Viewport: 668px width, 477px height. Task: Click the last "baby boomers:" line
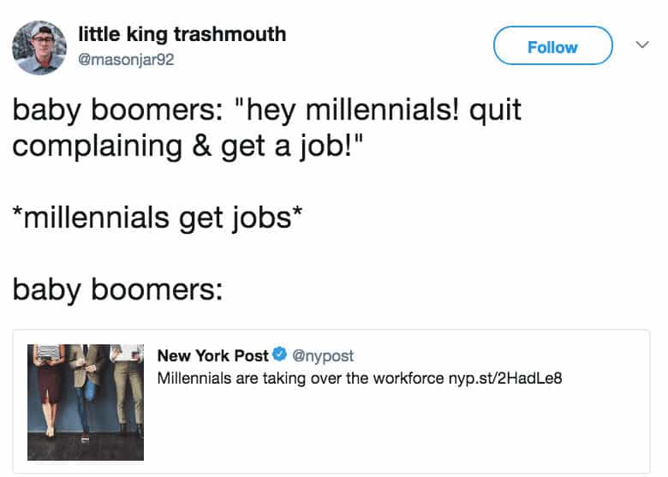pos(117,290)
